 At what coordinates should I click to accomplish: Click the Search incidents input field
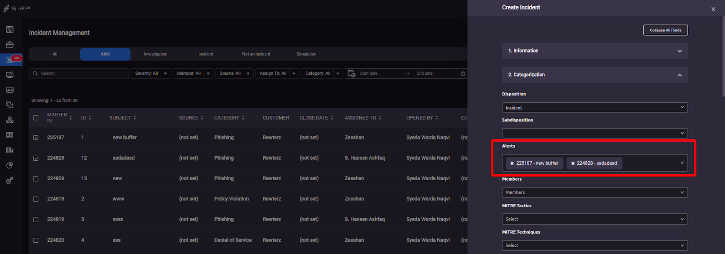79,73
